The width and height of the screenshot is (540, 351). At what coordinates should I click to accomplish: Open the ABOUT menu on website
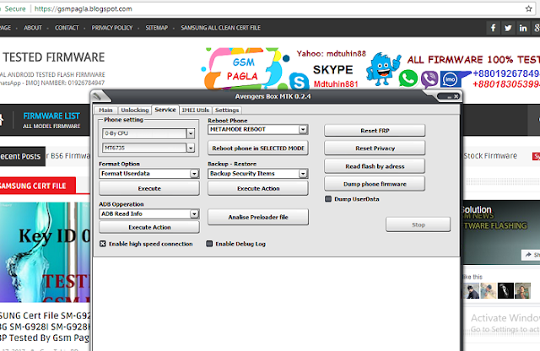point(33,28)
